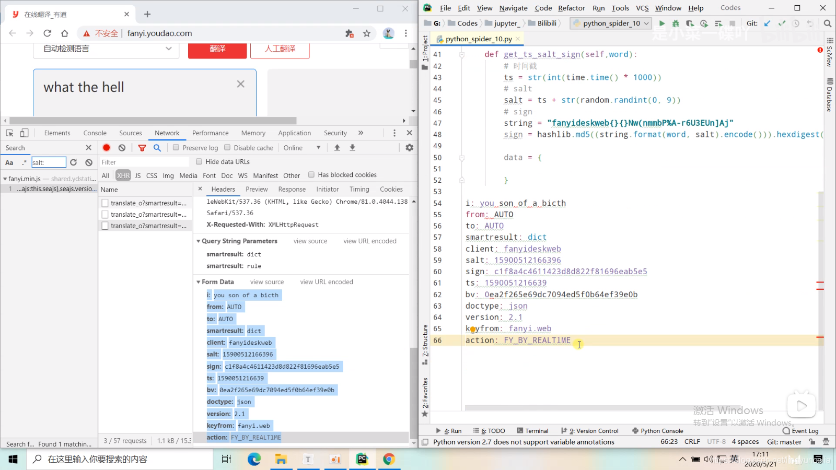Screen dimensions: 836x470
Task: Filter requests by XHR type
Action: coord(123,175)
